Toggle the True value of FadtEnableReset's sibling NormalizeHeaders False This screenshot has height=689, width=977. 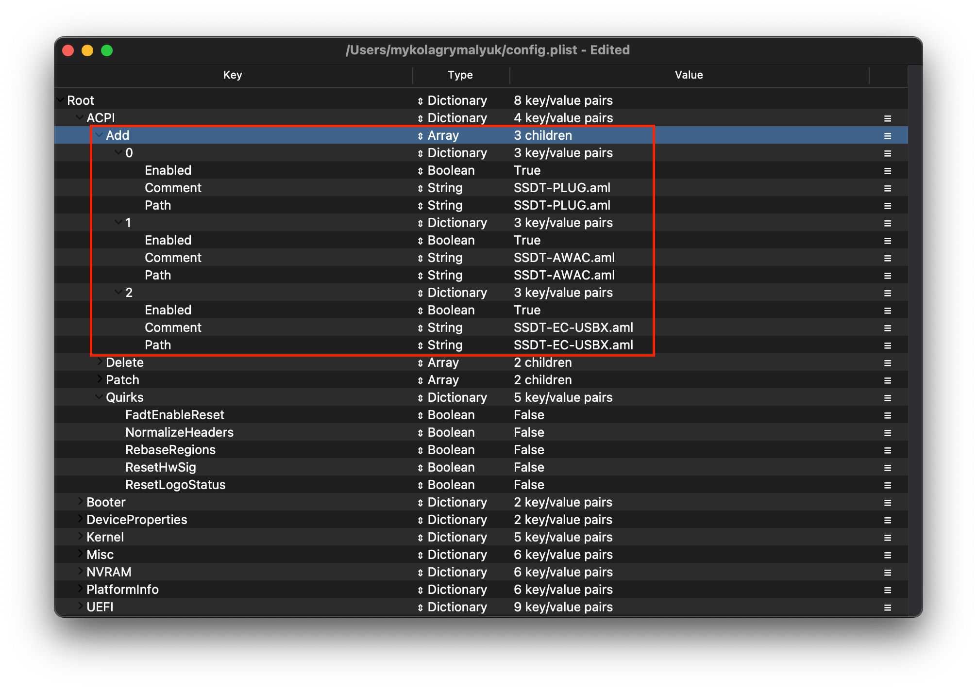529,432
